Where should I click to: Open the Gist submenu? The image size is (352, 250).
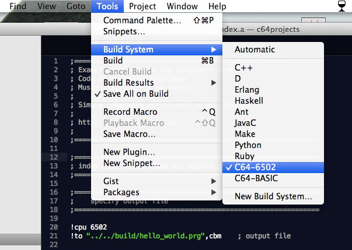[156, 181]
